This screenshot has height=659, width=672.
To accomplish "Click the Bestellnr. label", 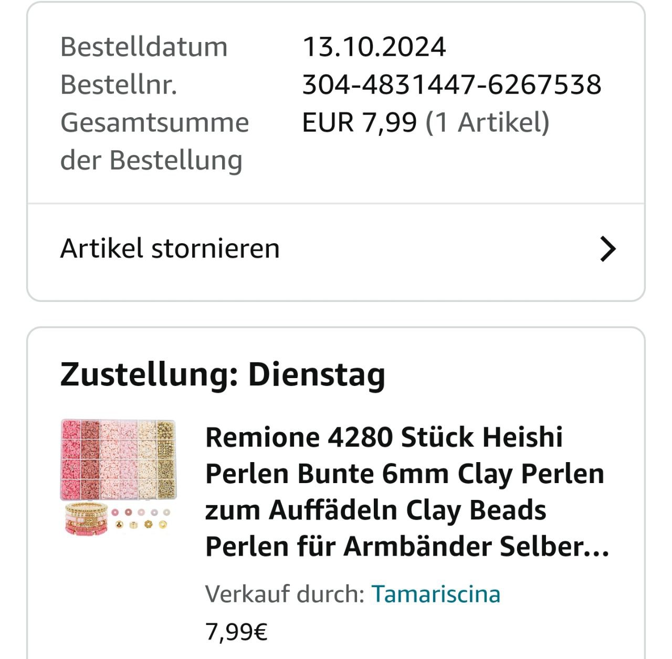I will point(119,85).
